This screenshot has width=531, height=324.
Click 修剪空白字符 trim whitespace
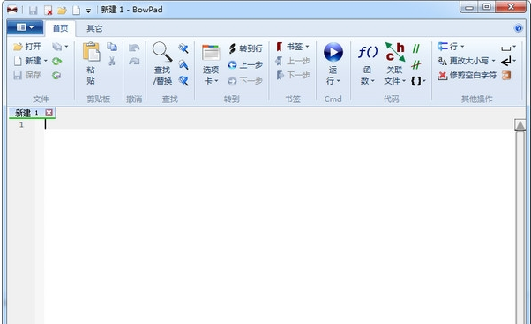click(x=467, y=75)
